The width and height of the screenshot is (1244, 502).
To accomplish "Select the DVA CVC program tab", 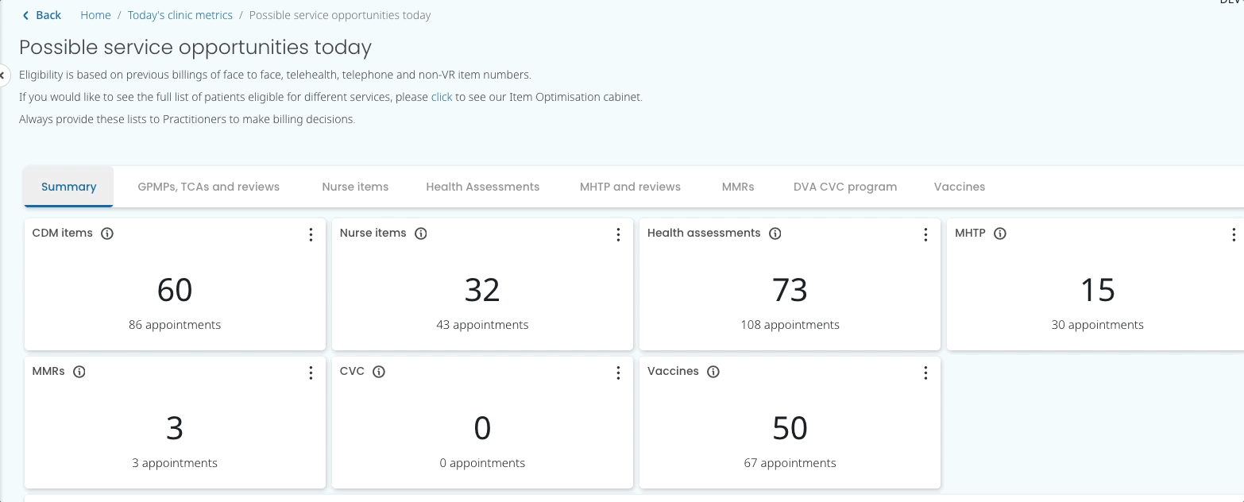I will tap(844, 187).
